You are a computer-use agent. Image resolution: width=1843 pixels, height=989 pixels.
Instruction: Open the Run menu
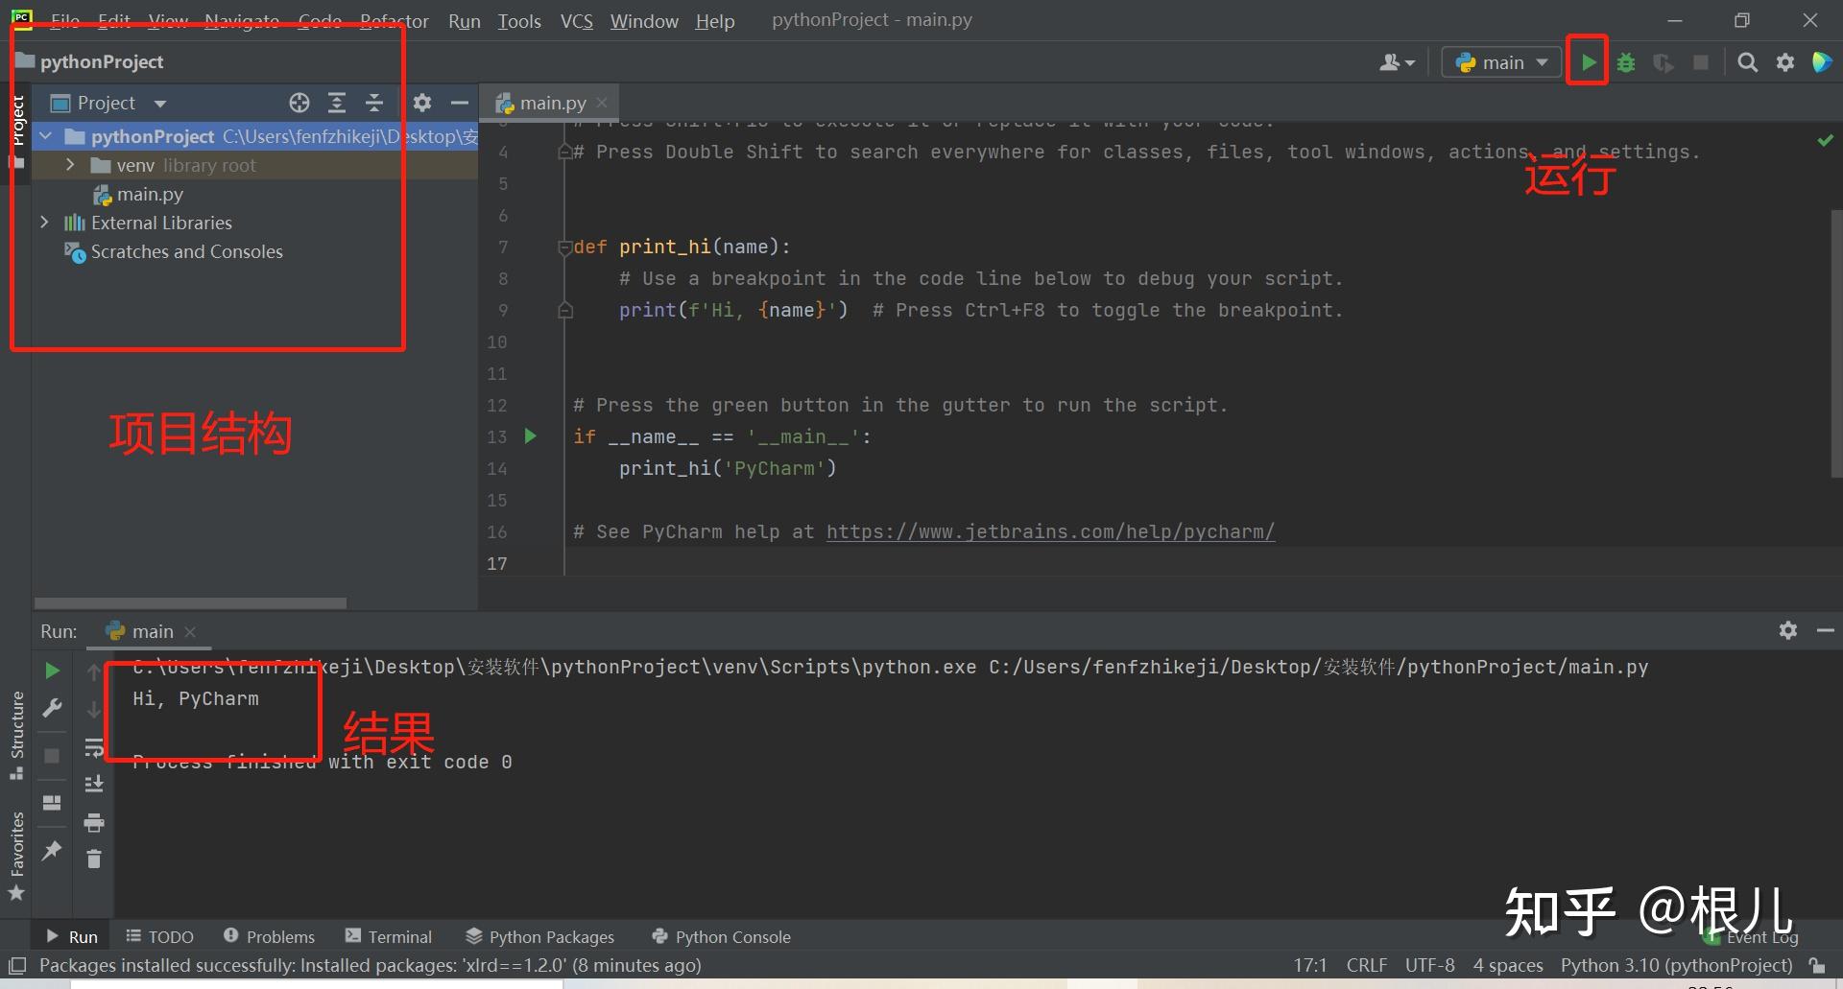[x=464, y=20]
